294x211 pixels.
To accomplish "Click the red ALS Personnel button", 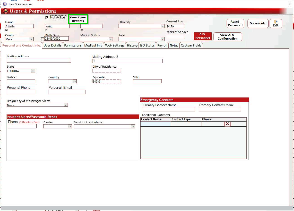I will tap(202, 36).
